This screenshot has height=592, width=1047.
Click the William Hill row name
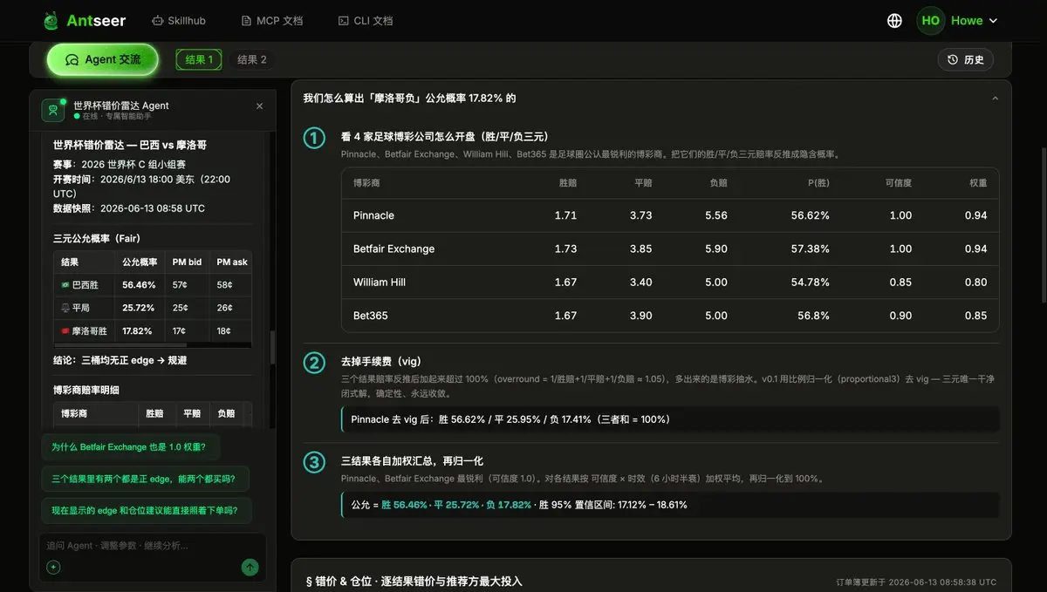[380, 282]
